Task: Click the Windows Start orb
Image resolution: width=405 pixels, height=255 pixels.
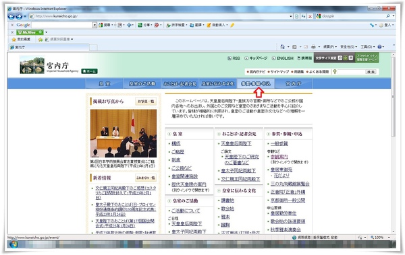Action: [13, 244]
